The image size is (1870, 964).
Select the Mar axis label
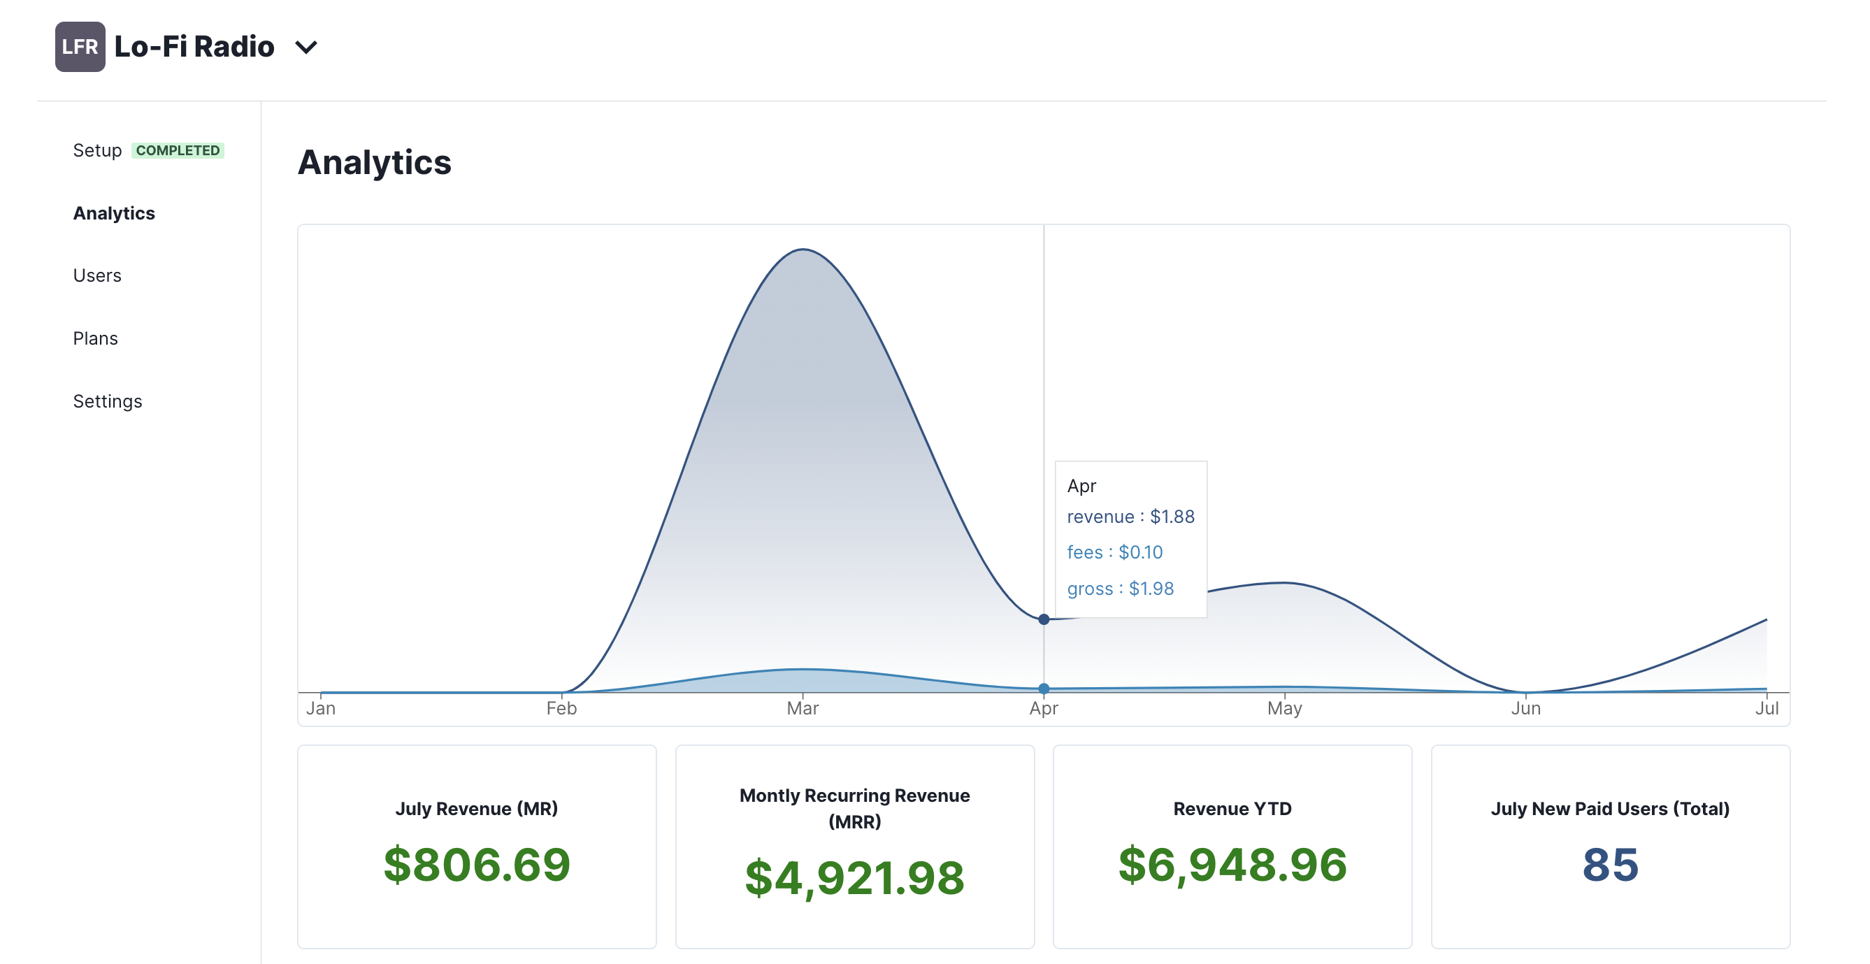coord(802,708)
